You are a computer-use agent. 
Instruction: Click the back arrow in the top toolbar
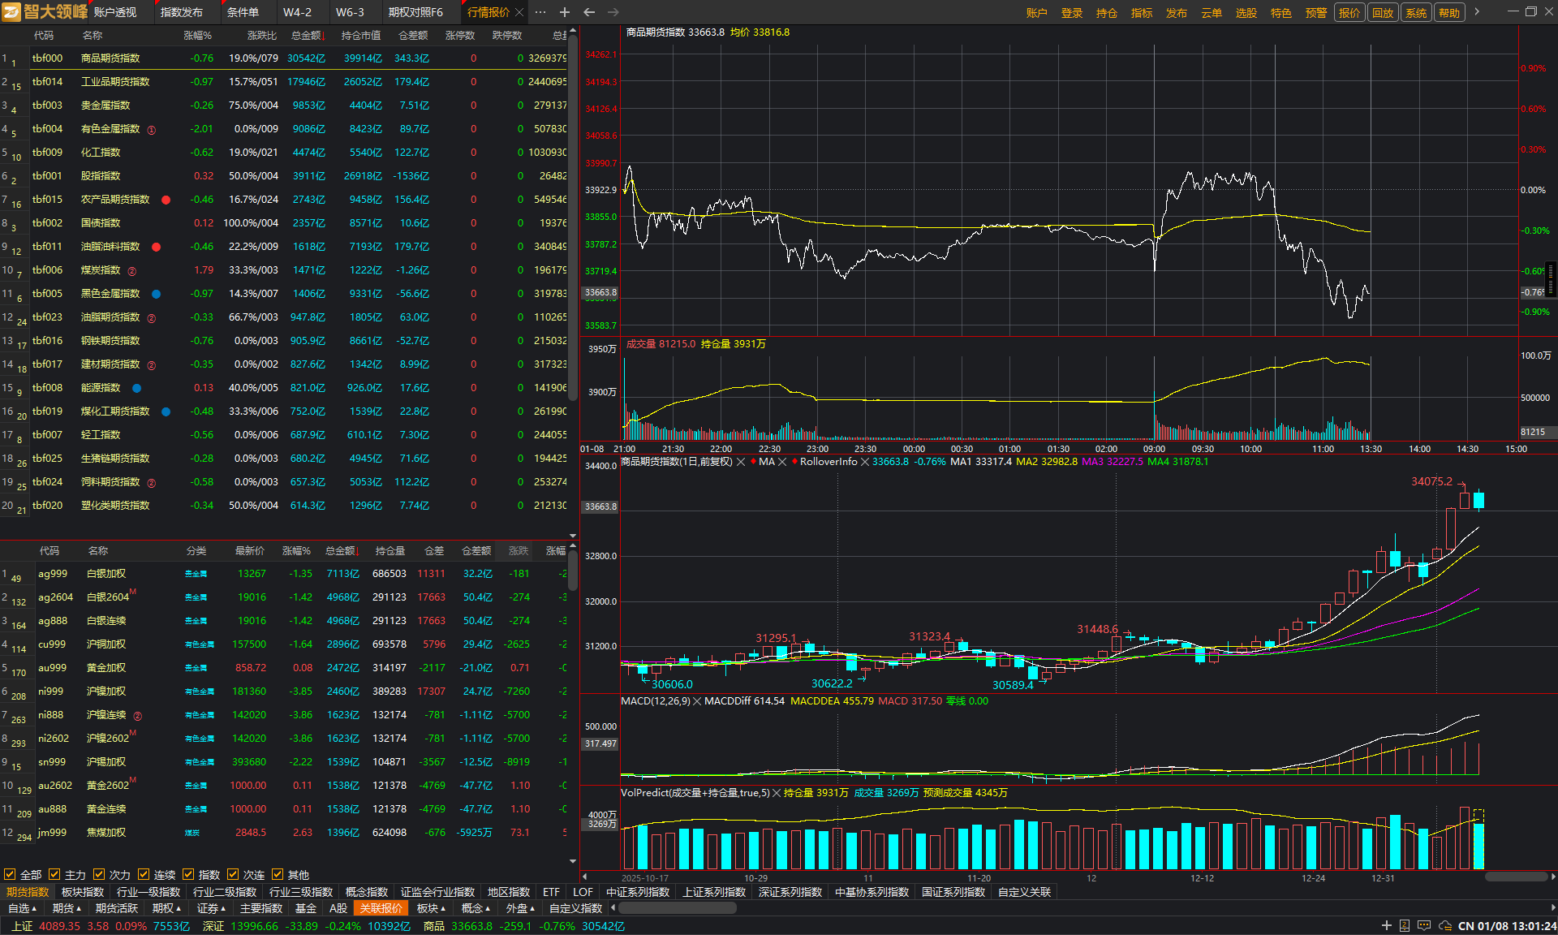(x=589, y=12)
